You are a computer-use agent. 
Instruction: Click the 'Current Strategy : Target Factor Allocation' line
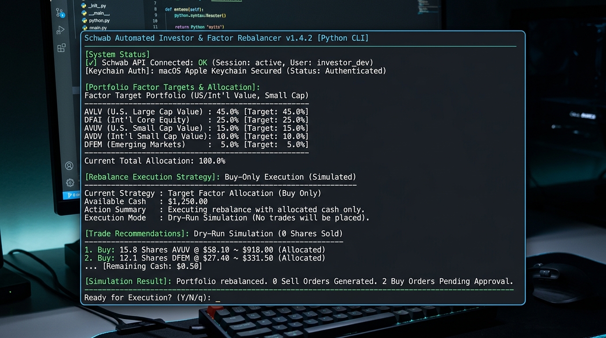click(203, 193)
